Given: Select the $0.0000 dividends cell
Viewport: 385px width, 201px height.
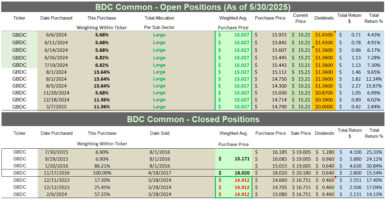Looking at the screenshot, I should (324, 107).
